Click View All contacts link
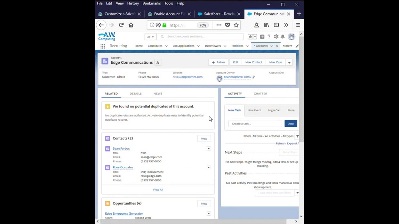Screen dimensions: 399x224 [158, 189]
